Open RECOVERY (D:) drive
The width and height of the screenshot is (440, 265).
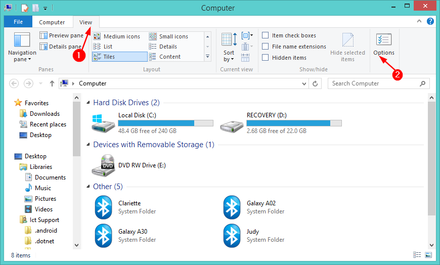(281, 123)
